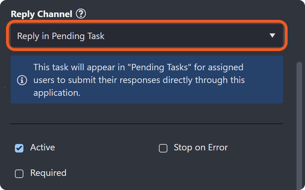Screen dimensions: 305x190
Task: Click the dropdown triangle arrow icon
Action: [x=272, y=35]
